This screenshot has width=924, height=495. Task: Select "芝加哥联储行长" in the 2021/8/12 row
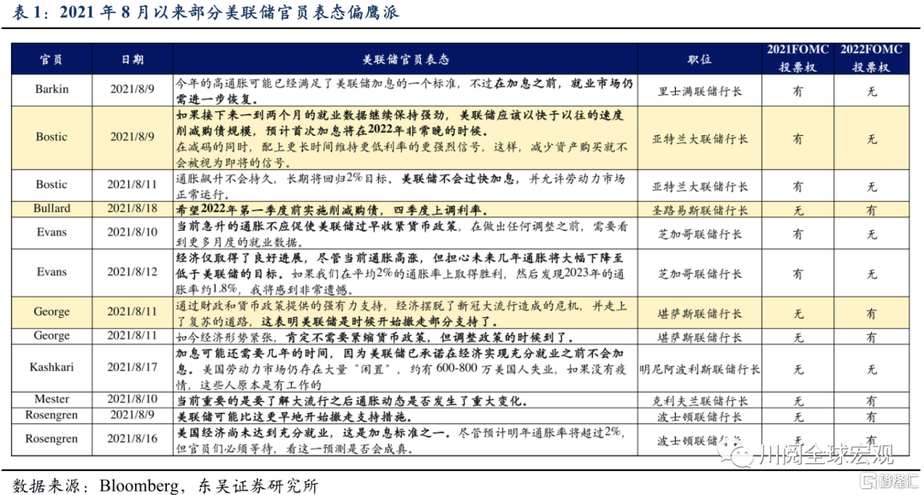(x=700, y=274)
